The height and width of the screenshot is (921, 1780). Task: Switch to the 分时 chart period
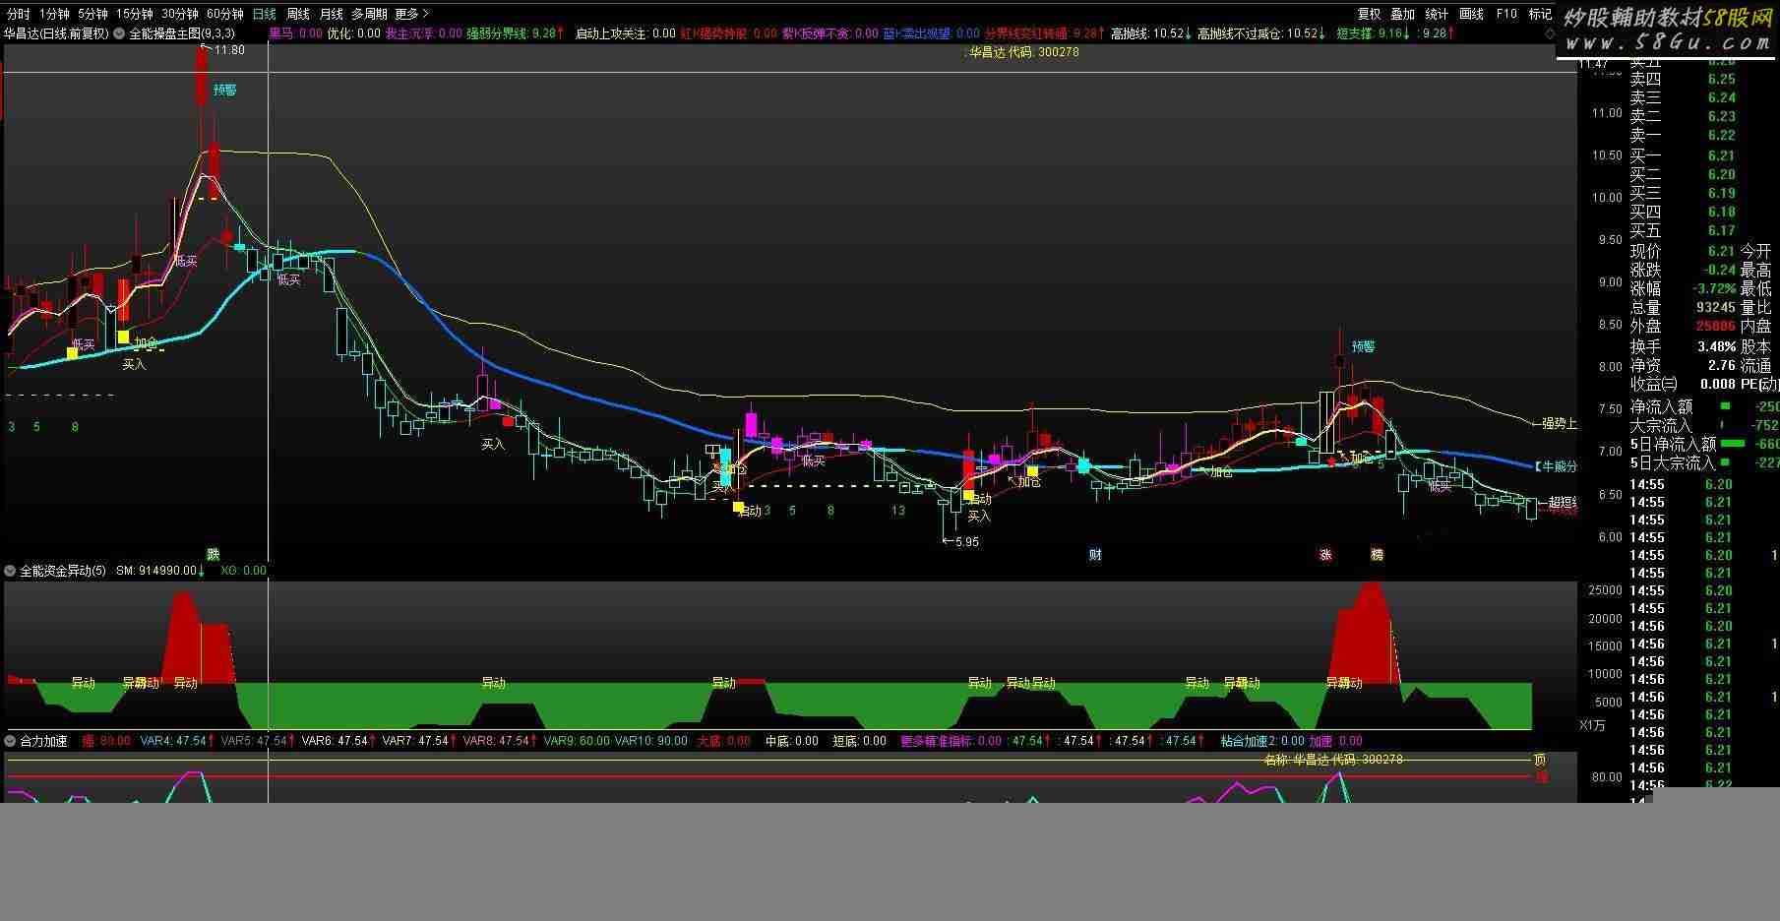point(18,14)
